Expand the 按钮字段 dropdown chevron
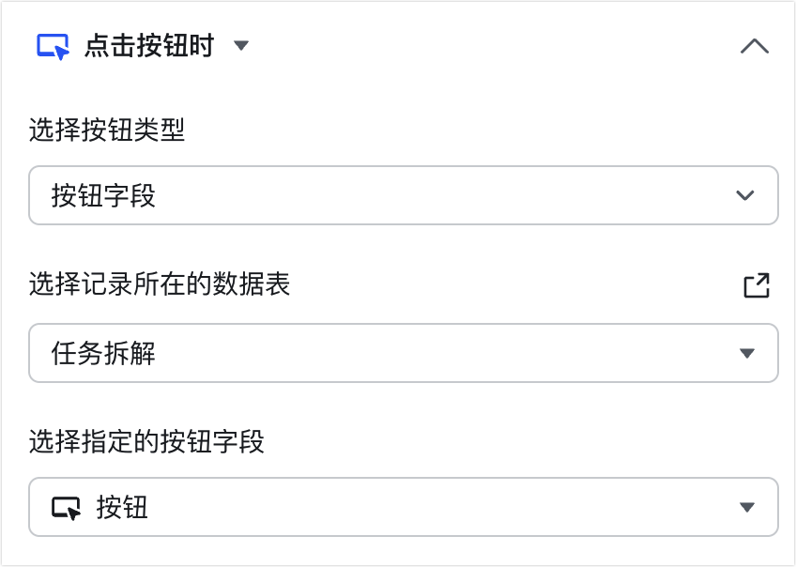This screenshot has width=796, height=567. (744, 195)
